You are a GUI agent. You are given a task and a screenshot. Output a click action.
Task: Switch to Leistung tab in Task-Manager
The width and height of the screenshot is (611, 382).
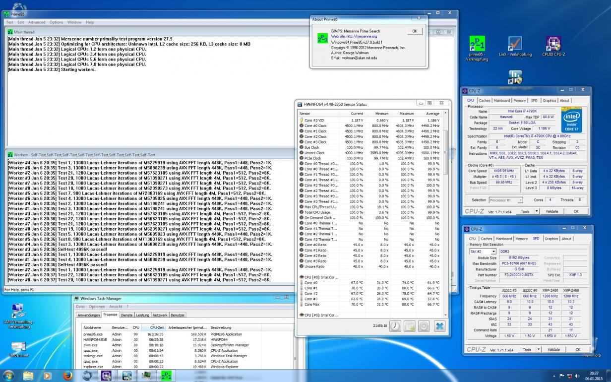point(143,315)
